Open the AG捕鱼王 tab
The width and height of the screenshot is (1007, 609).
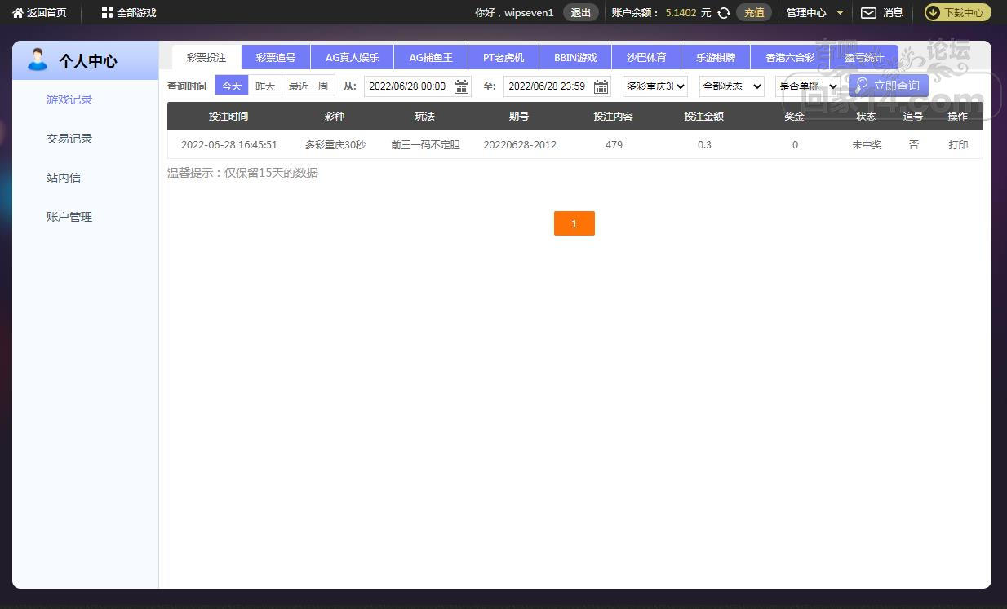(431, 58)
